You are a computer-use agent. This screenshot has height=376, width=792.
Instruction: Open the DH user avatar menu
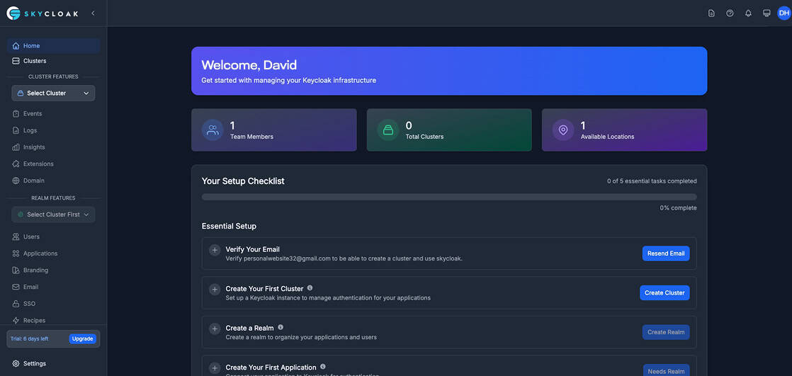coord(783,13)
